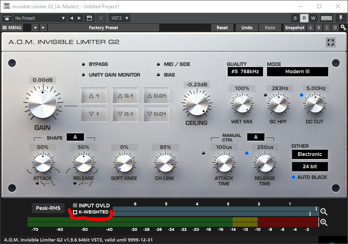Delete preset with the X icon

point(101,18)
